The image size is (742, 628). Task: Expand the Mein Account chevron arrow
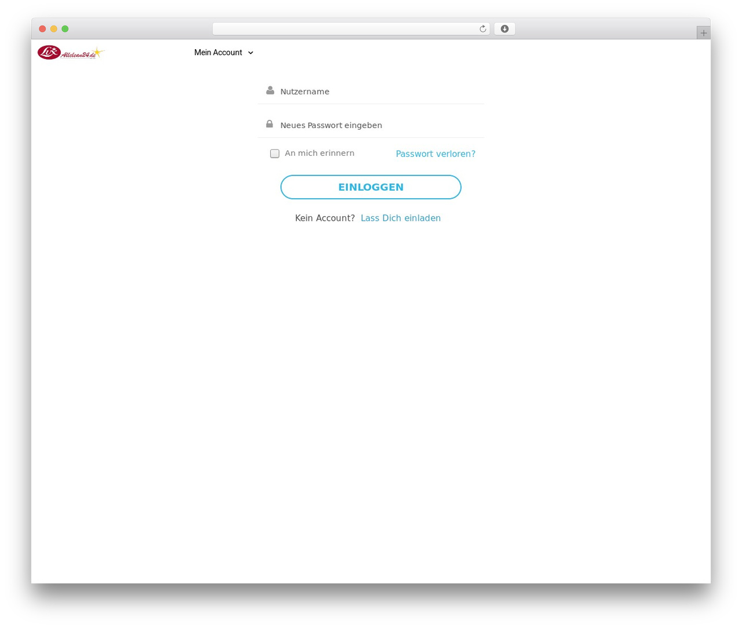(x=250, y=53)
